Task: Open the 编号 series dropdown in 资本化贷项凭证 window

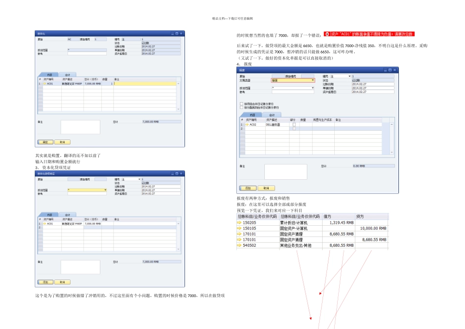Action: tap(139, 179)
